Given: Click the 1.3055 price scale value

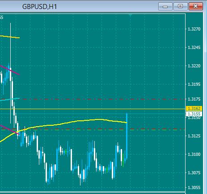Looking at the screenshot, I should (194, 188).
